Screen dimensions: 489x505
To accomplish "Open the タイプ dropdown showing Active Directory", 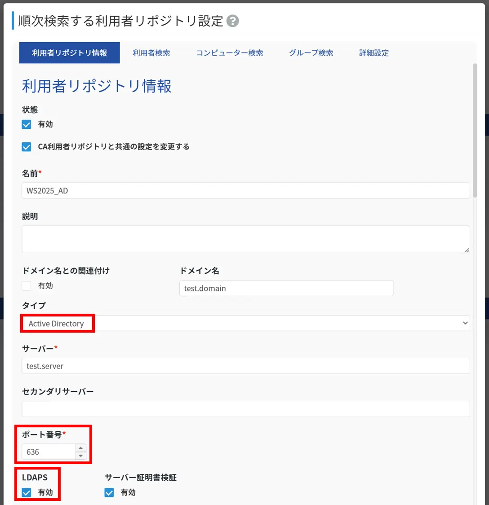I will click(246, 323).
